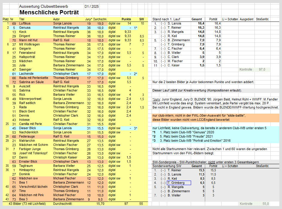Select the title cell 'Menschliches Porträt'
The height and width of the screenshot is (209, 282).
click(49, 12)
